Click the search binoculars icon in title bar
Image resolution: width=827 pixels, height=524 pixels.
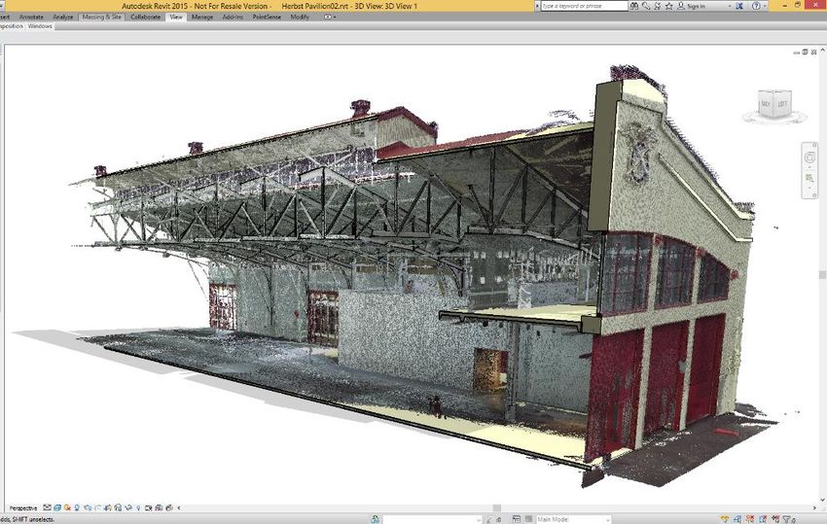[634, 6]
